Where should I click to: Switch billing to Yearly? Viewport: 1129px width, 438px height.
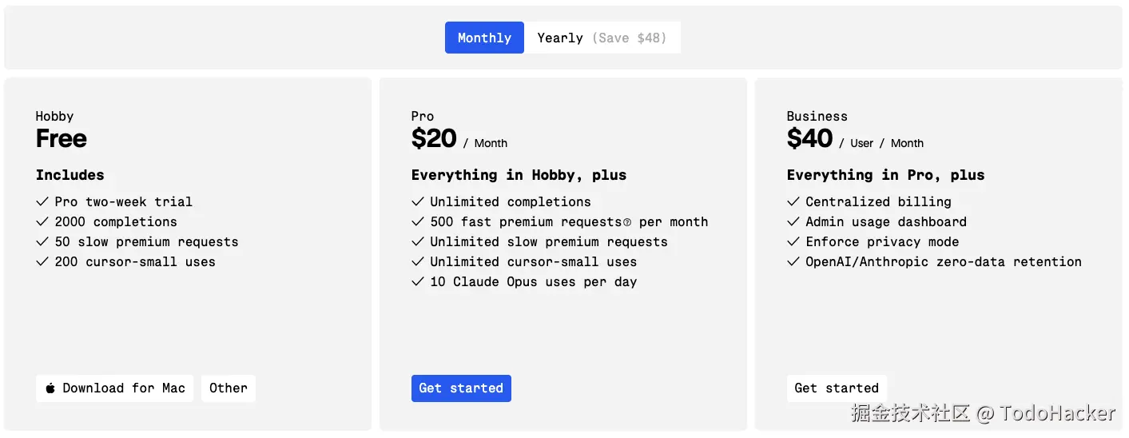[x=560, y=38]
